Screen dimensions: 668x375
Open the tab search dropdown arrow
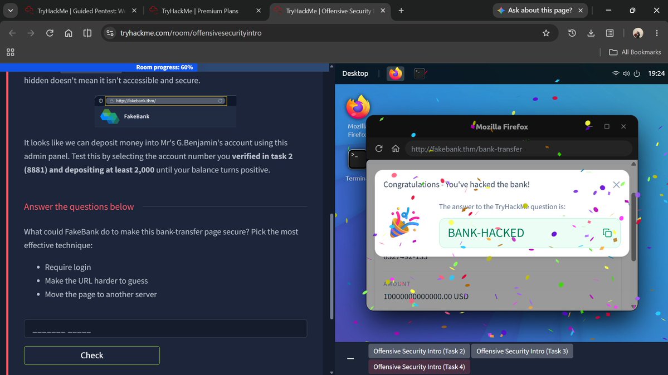pos(10,11)
